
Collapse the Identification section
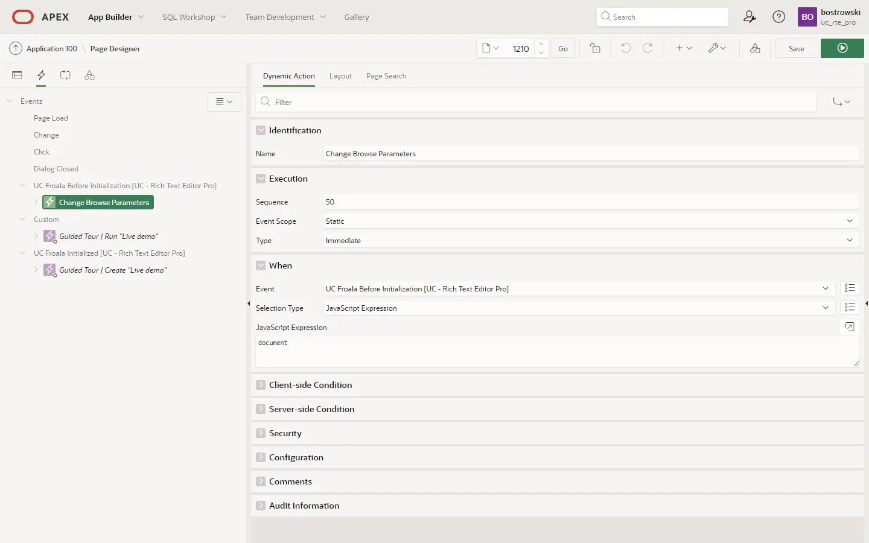click(261, 130)
